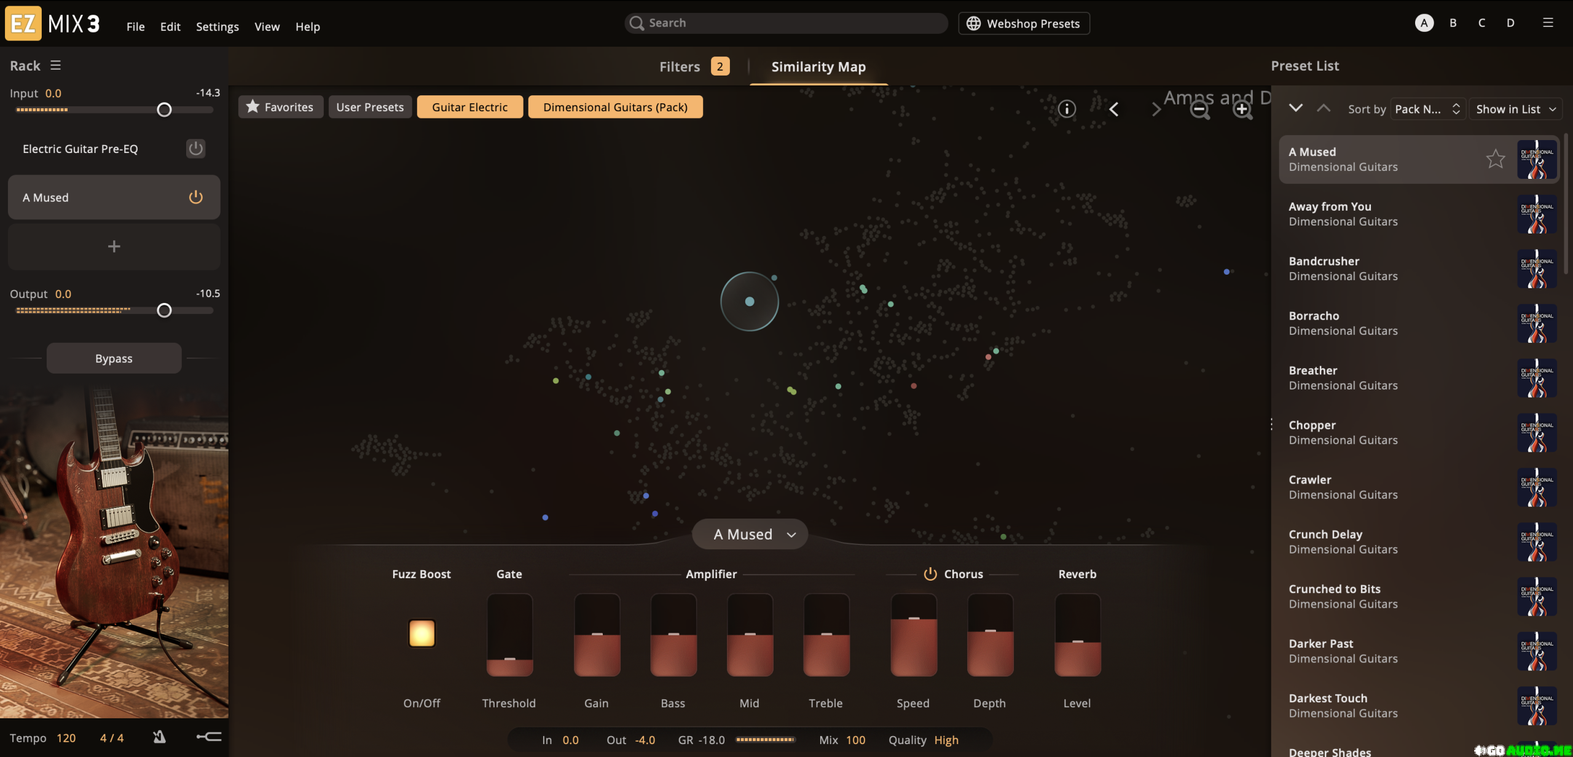Select snapshot D

tap(1510, 23)
